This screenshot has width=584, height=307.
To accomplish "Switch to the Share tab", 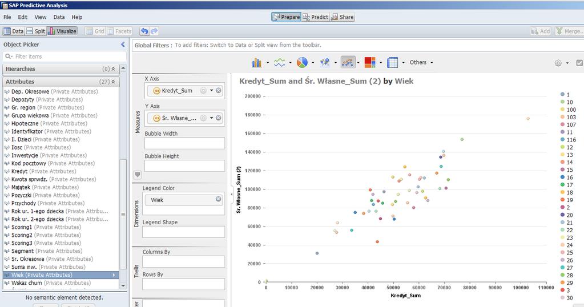I will (343, 17).
